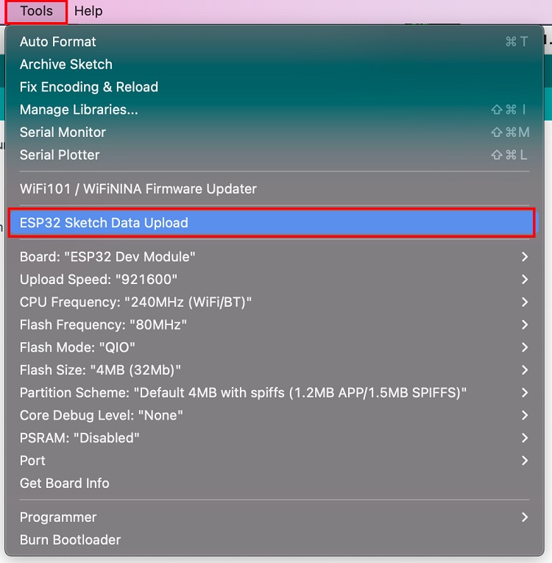Image resolution: width=552 pixels, height=563 pixels.
Task: Launch the Serial Monitor
Action: 63,132
